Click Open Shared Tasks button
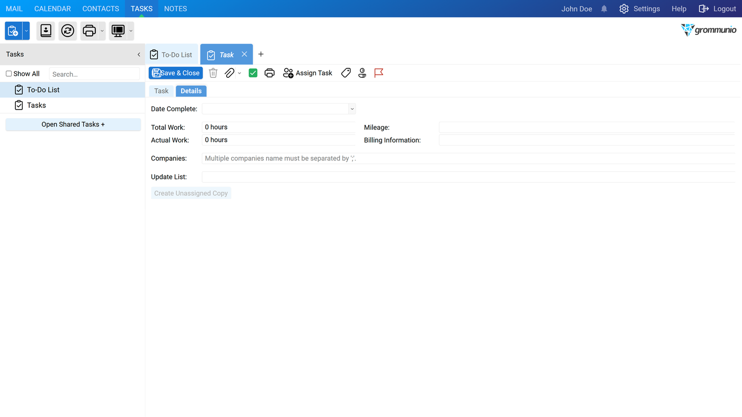The height and width of the screenshot is (417, 742). (73, 124)
